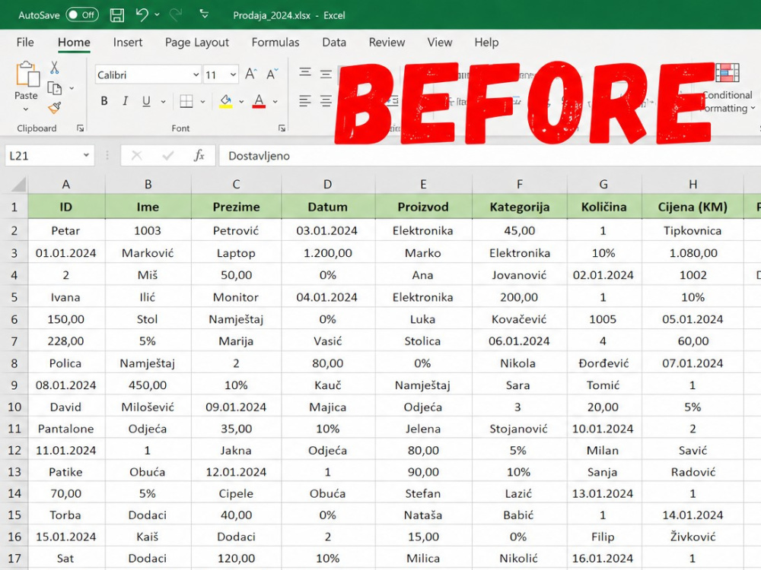Viewport: 761px width, 570px height.
Task: Expand the Fill Color dropdown arrow
Action: tap(241, 102)
